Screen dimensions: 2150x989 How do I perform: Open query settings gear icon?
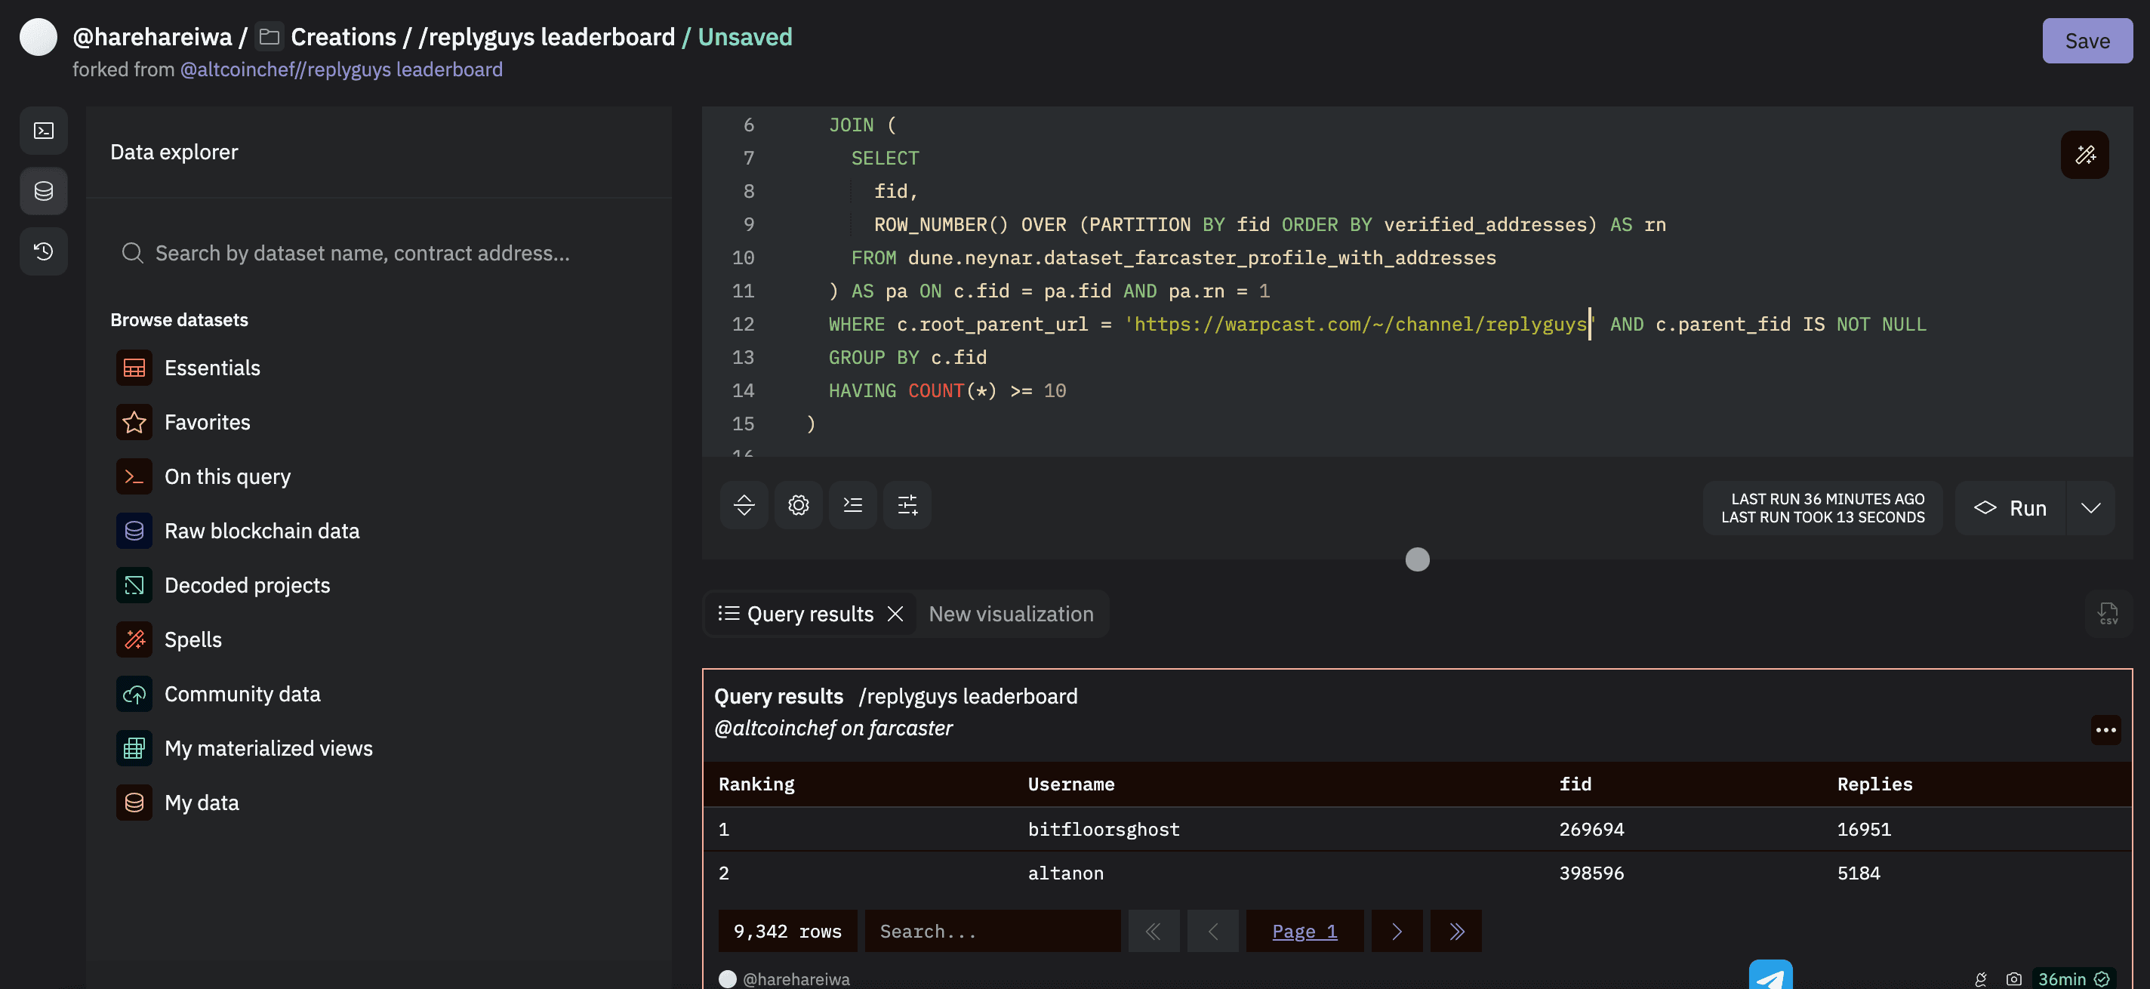pyautogui.click(x=798, y=505)
